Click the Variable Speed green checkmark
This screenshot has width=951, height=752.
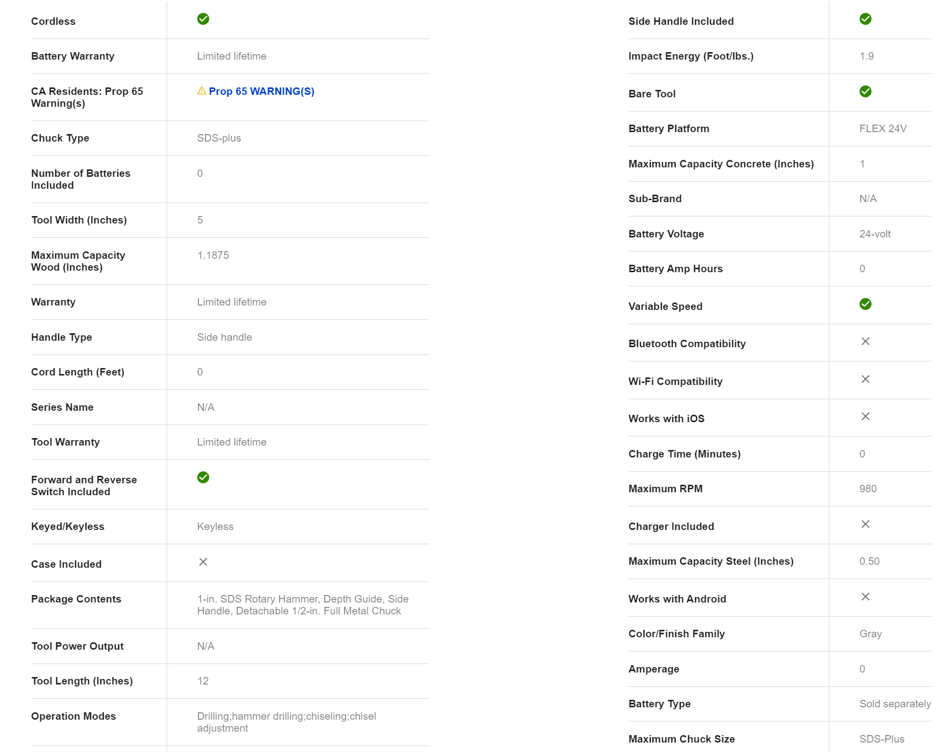[865, 304]
